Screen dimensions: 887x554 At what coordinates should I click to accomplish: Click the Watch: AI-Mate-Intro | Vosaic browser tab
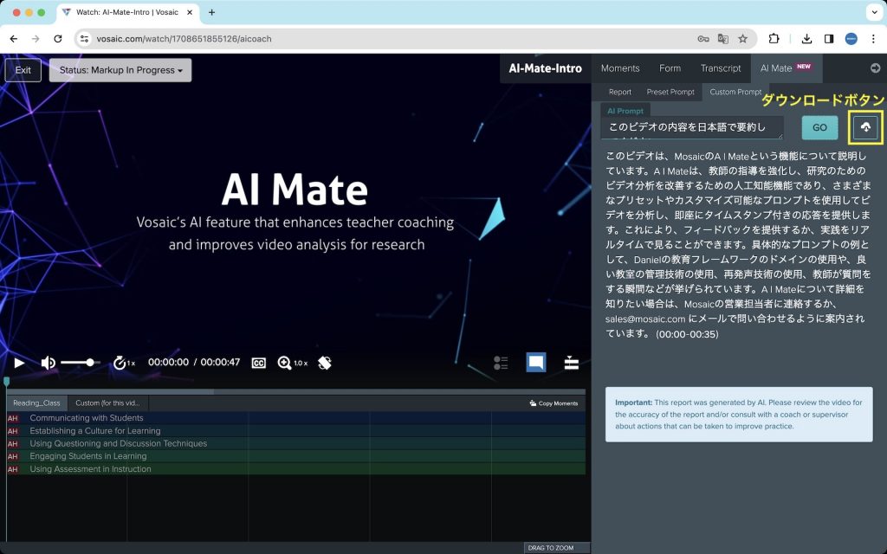click(128, 12)
